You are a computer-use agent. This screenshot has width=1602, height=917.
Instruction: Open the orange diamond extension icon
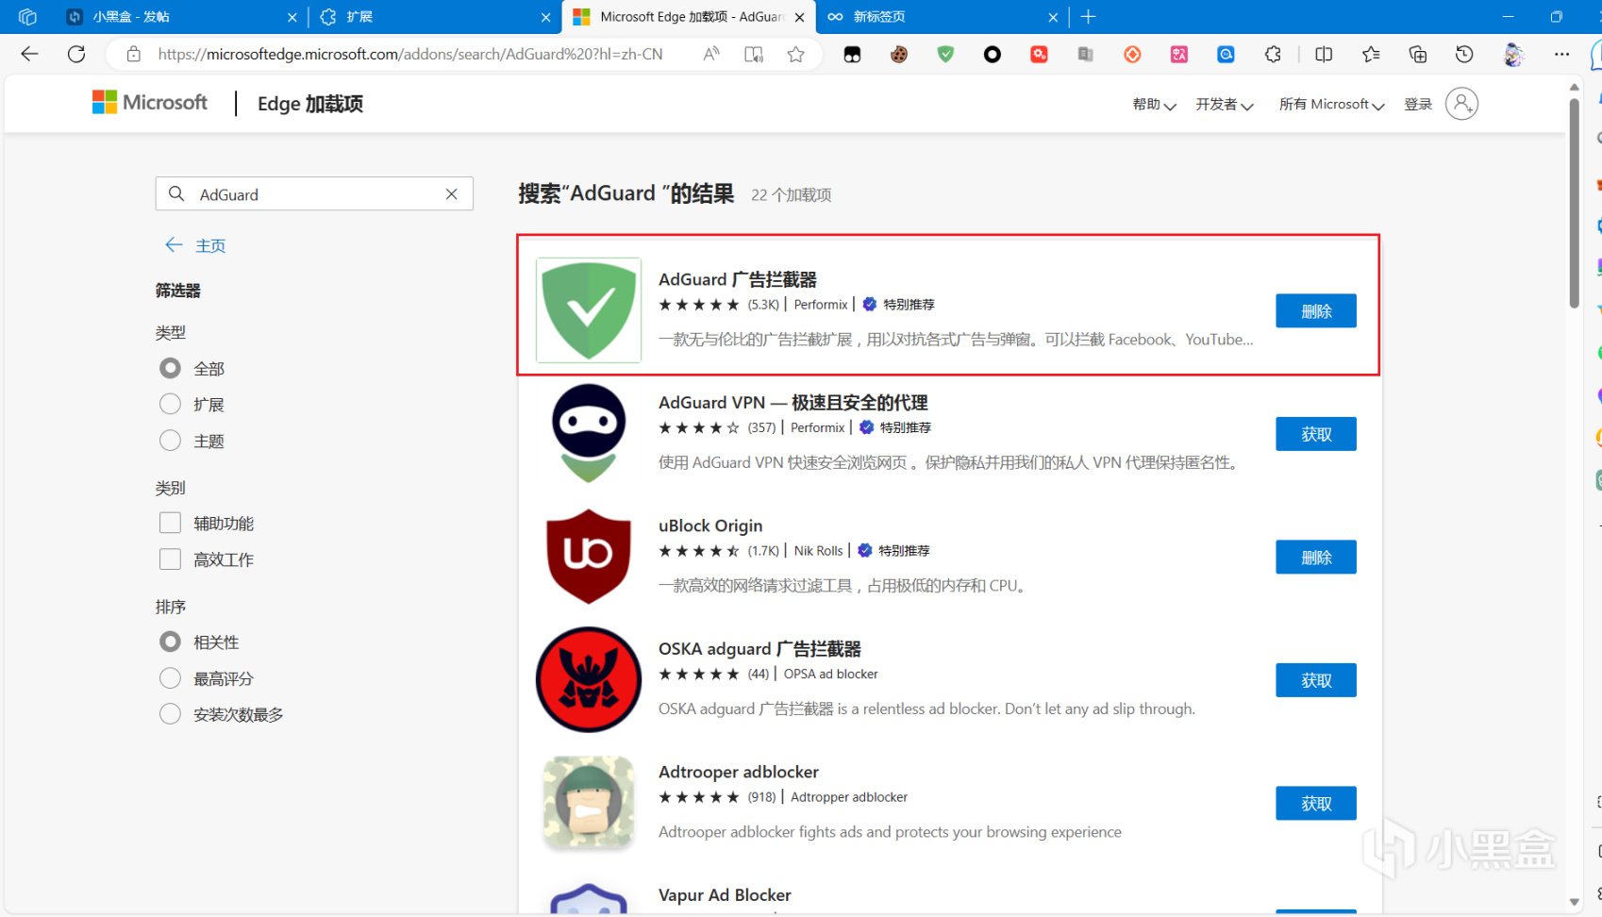pos(1132,55)
